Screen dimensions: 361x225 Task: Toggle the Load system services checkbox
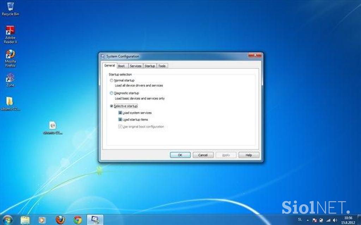[121, 113]
